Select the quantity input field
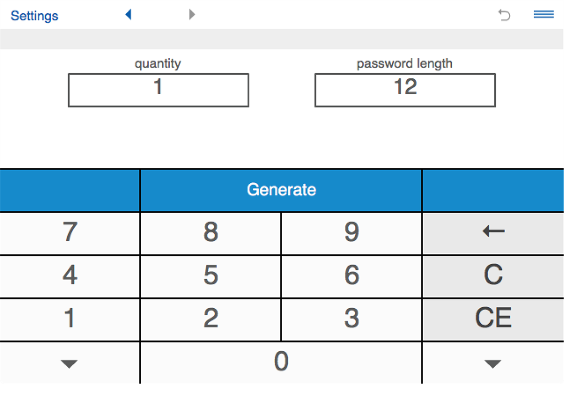This screenshot has width=564, height=403. (158, 90)
